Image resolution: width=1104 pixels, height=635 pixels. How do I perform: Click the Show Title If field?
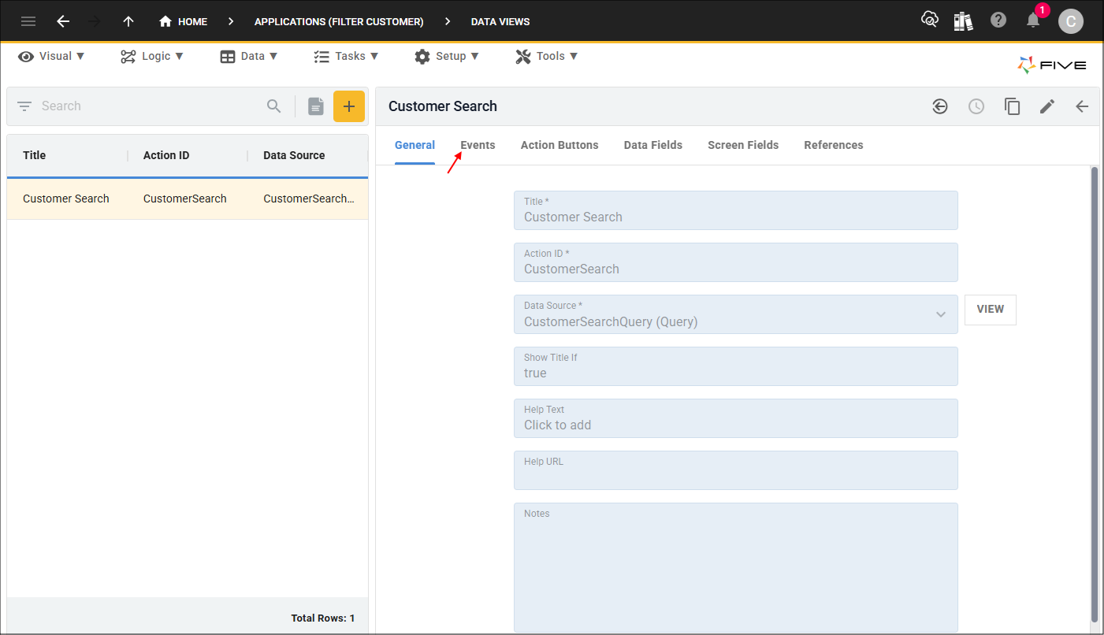pos(736,366)
